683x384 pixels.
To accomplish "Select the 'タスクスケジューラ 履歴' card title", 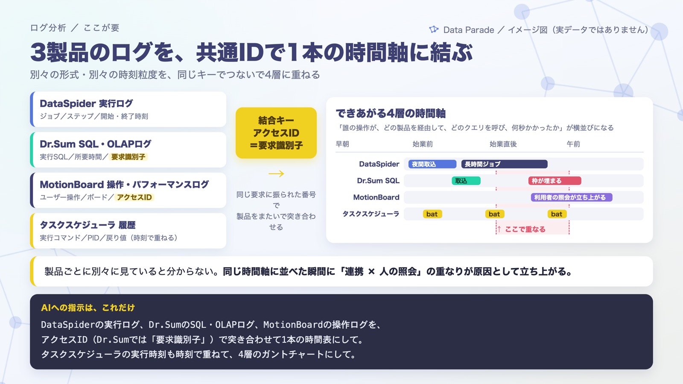I will click(88, 225).
